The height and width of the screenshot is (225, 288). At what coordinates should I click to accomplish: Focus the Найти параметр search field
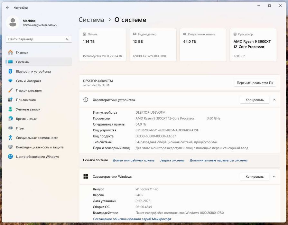pyautogui.click(x=39, y=39)
